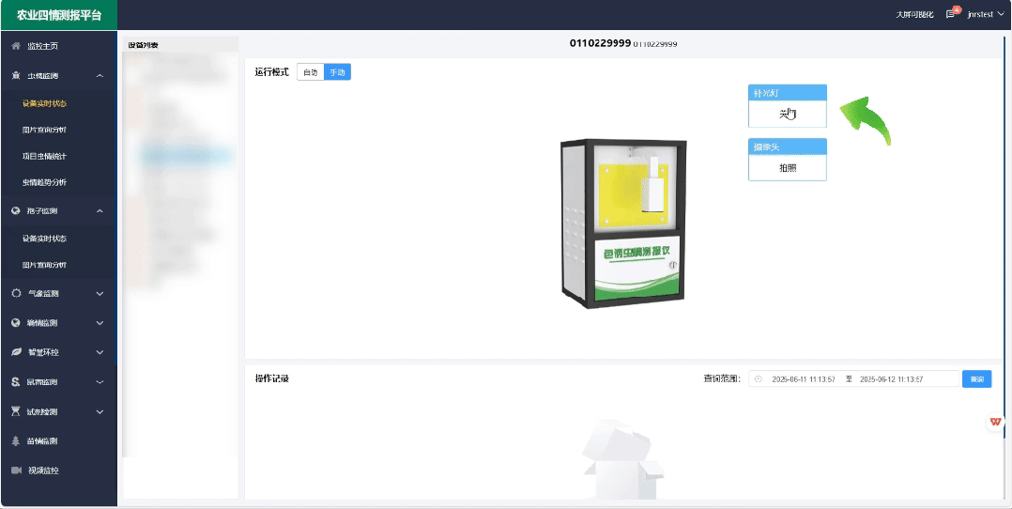Click the blue 查询 search button

(x=976, y=379)
